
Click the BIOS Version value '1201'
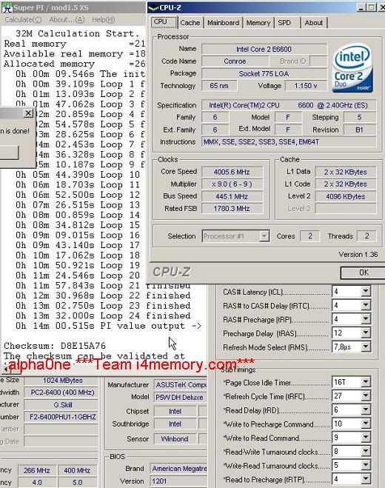click(x=178, y=481)
